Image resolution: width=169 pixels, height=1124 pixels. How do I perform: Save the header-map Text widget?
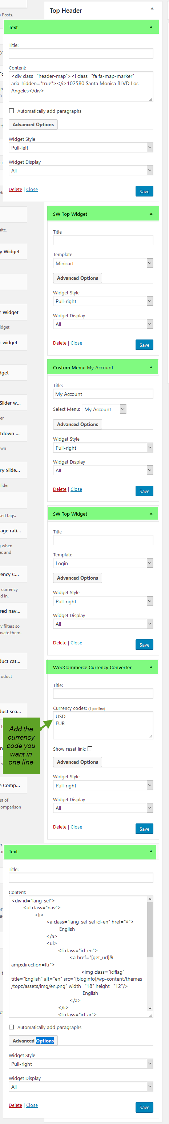pyautogui.click(x=144, y=191)
